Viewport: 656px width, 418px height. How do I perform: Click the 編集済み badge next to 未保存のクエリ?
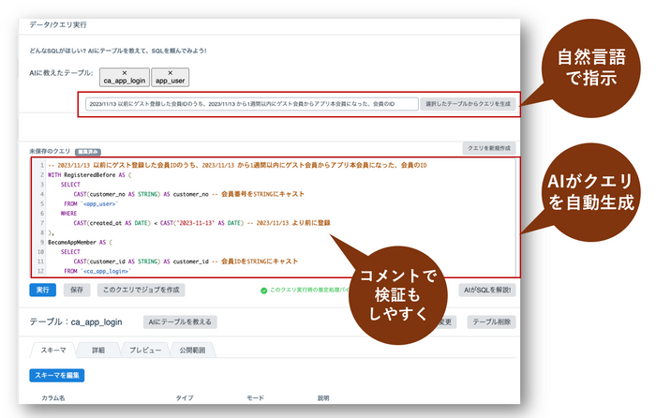[88, 152]
